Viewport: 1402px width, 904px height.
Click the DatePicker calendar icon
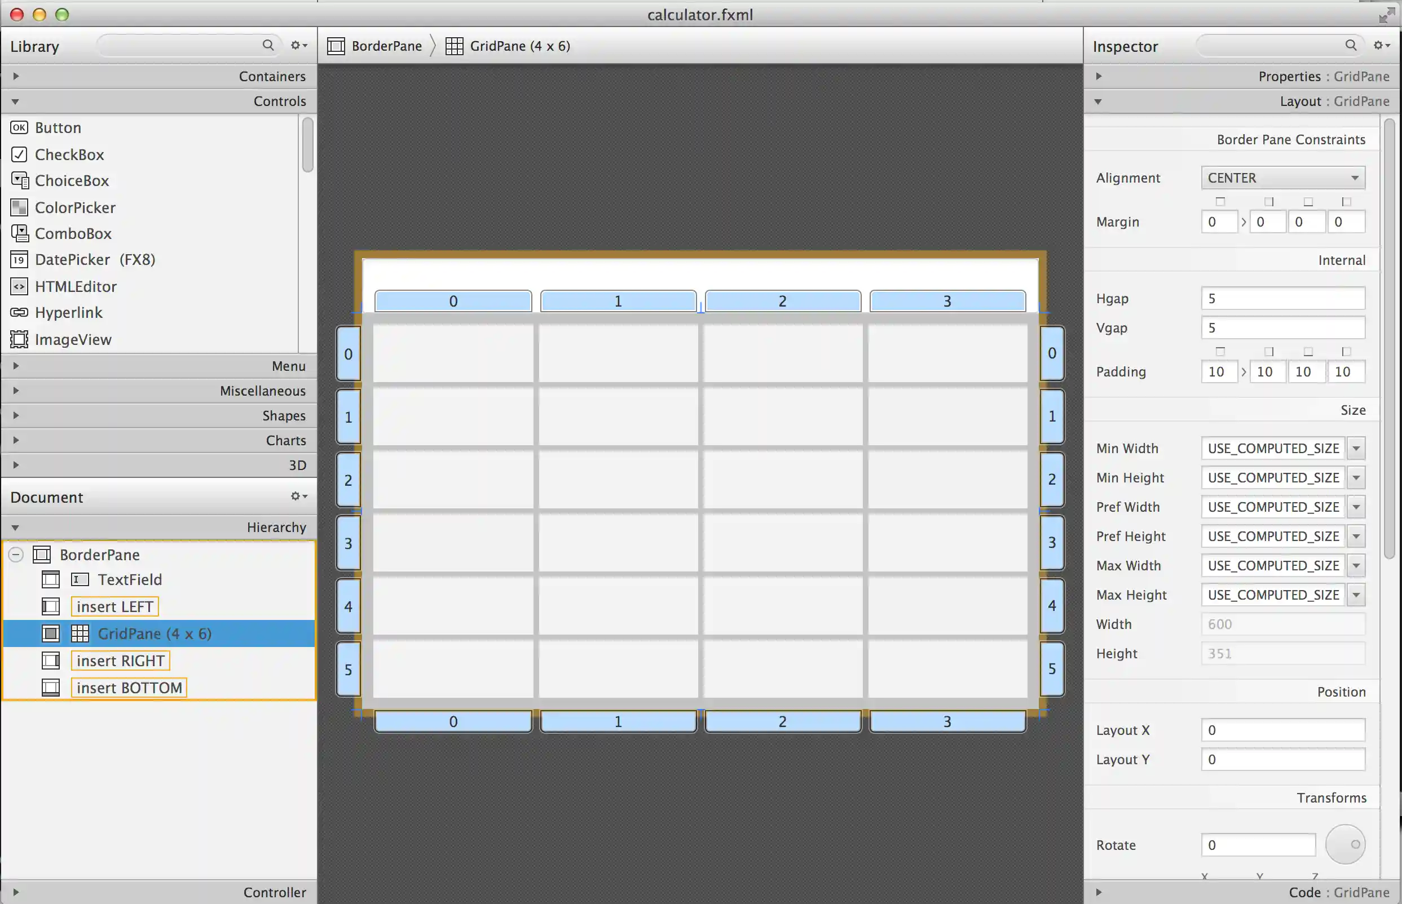pos(19,259)
